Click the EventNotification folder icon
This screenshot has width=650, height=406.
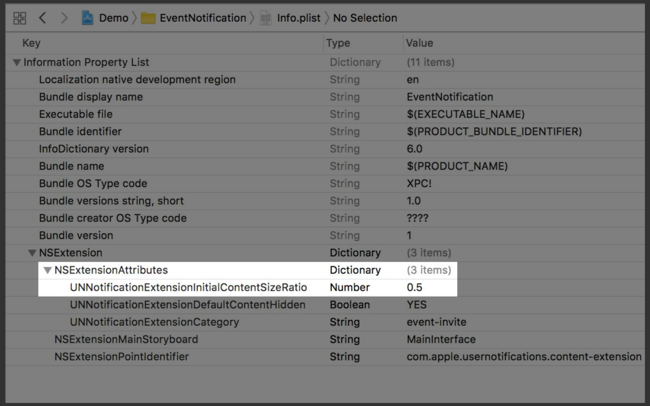[148, 18]
